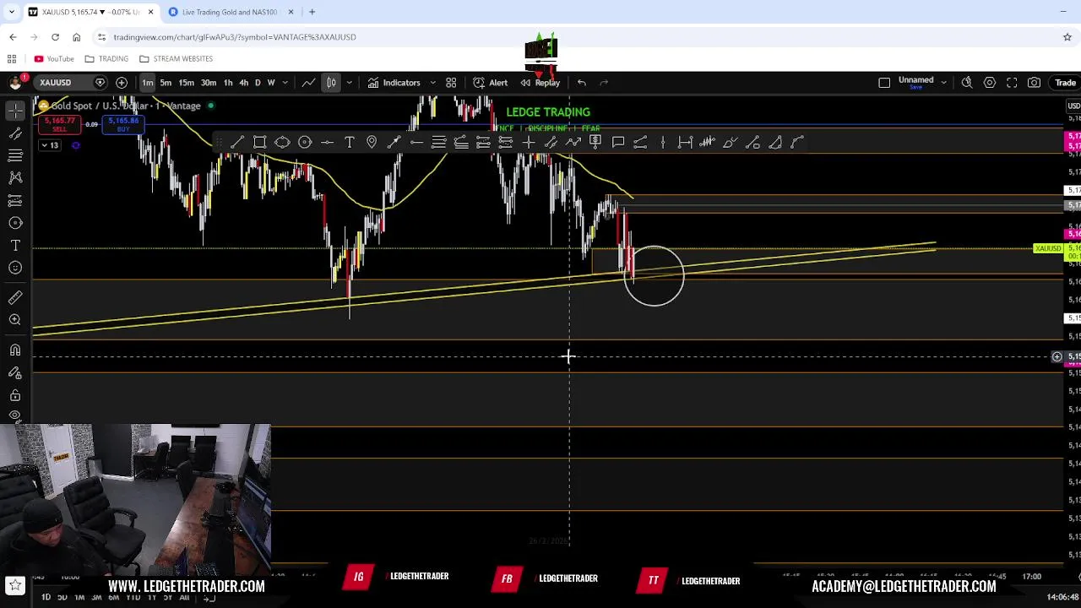
Task: Click the 5,165.86 BUY button
Action: coord(123,124)
